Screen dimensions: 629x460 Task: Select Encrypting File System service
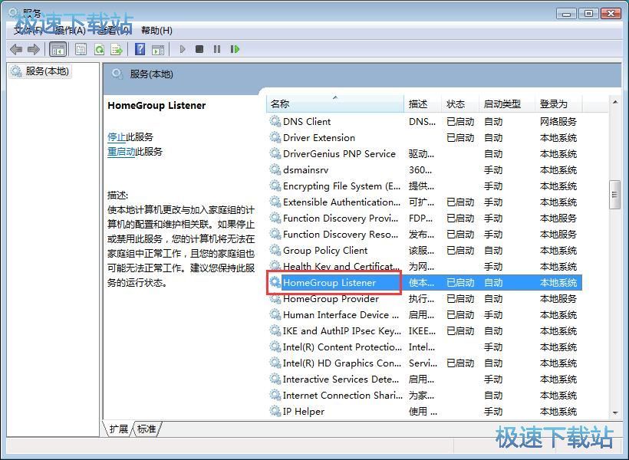[424, 186]
